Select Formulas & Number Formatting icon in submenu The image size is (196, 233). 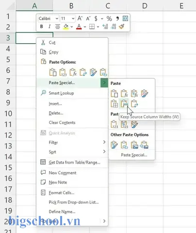click(134, 93)
